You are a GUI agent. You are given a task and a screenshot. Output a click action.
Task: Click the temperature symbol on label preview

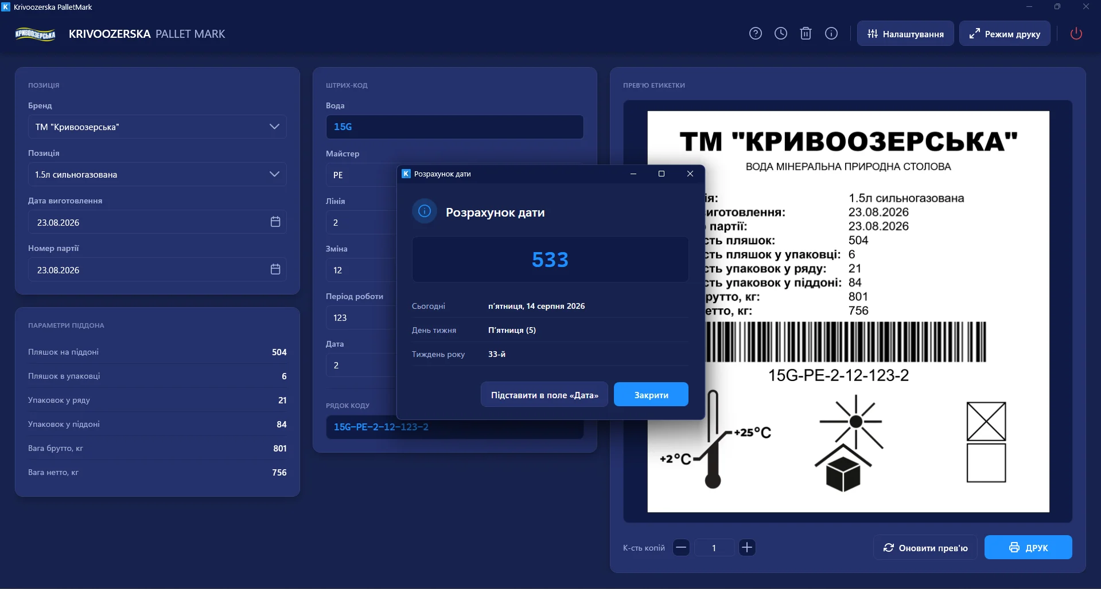point(715,439)
